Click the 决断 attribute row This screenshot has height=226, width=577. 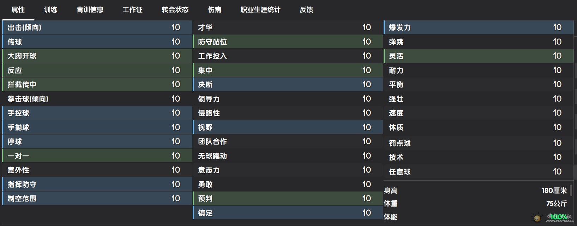point(288,84)
